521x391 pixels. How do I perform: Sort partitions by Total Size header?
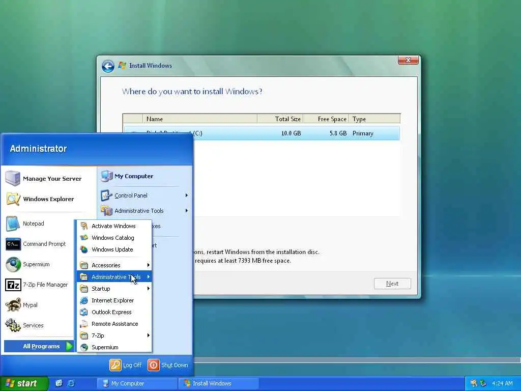coord(280,119)
